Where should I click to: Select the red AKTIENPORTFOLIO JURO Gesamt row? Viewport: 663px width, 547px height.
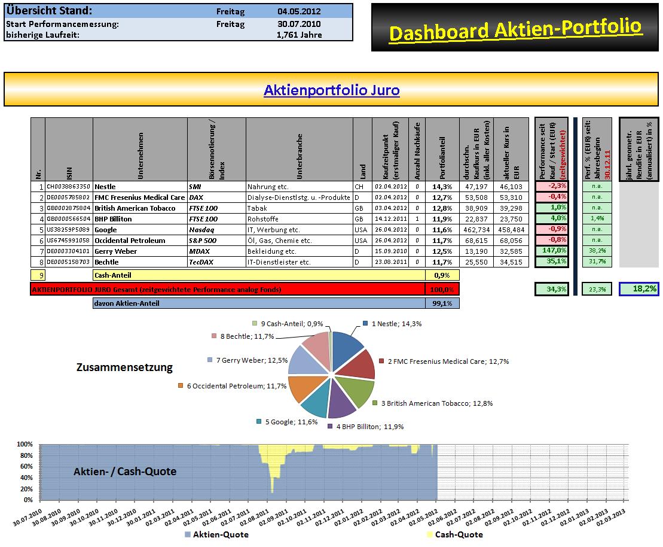click(x=228, y=290)
